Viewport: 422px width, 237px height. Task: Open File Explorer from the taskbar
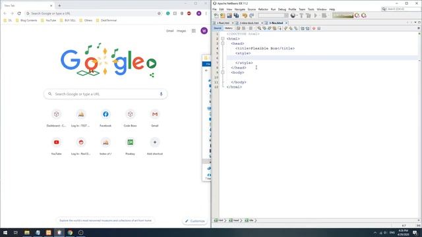(x=27, y=232)
